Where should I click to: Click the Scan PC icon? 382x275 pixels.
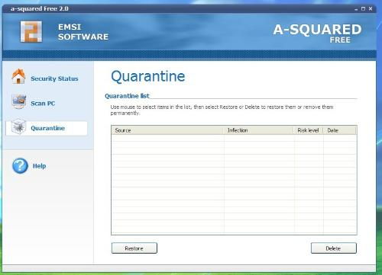tap(18, 101)
